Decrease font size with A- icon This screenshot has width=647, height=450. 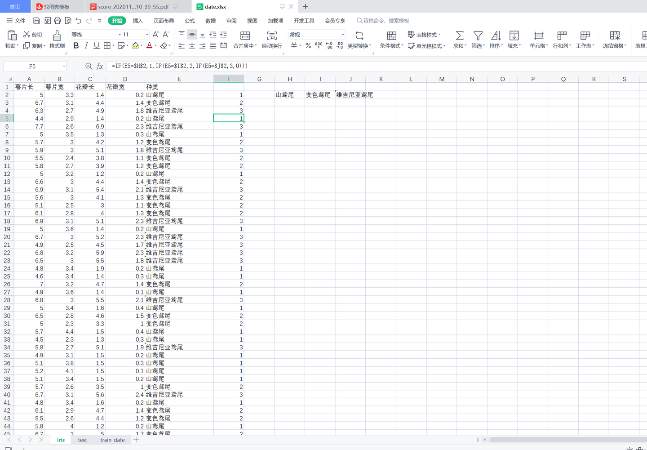pyautogui.click(x=166, y=35)
